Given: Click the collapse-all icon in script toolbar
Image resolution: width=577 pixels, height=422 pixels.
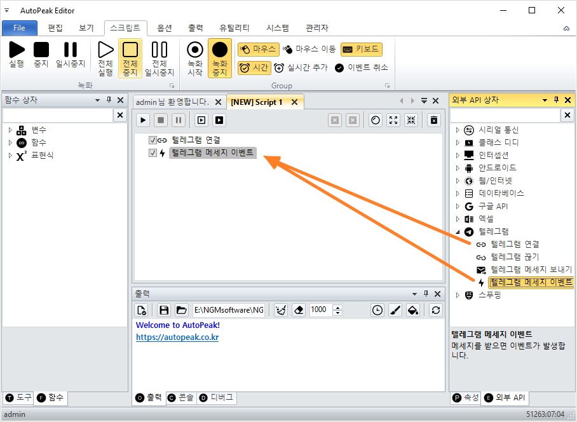Looking at the screenshot, I should 411,120.
